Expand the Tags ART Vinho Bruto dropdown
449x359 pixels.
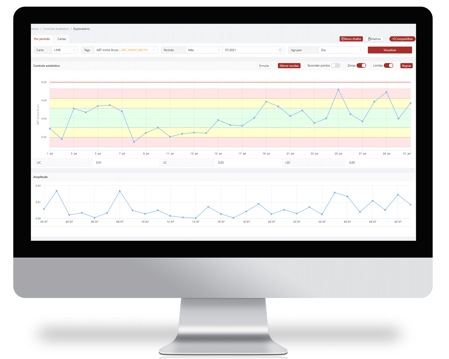[125, 50]
